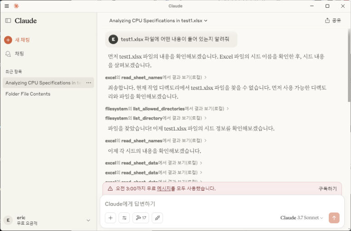Focus the Claude에게 답변하기 input field
Viewport: 351px width, 231px height.
pyautogui.click(x=222, y=204)
